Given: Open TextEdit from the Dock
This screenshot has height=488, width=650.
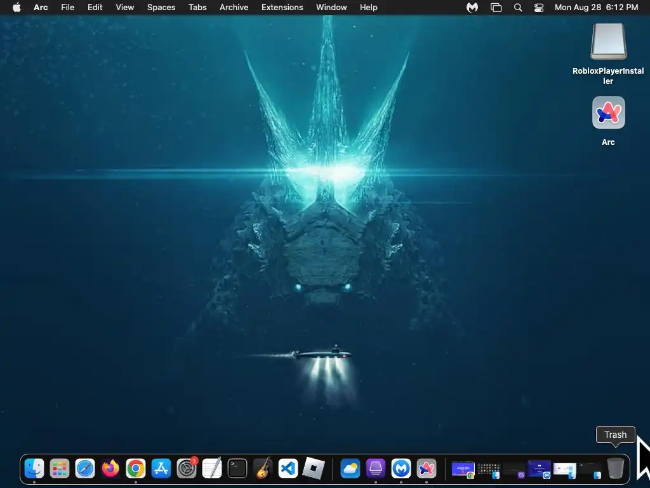Looking at the screenshot, I should coord(212,468).
